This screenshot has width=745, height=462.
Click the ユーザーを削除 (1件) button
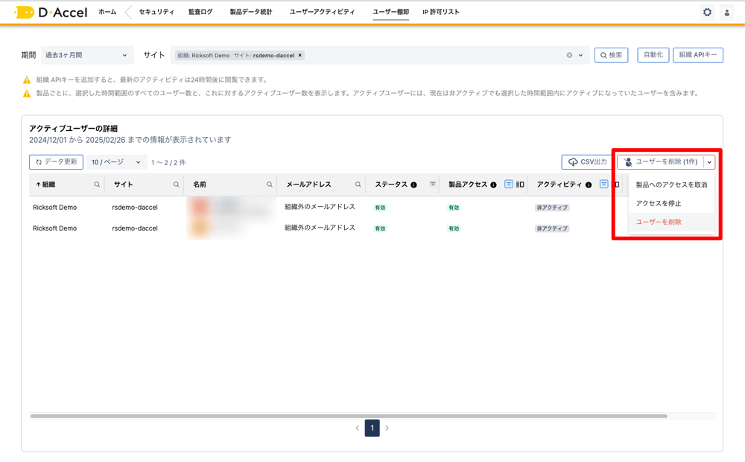(x=660, y=162)
